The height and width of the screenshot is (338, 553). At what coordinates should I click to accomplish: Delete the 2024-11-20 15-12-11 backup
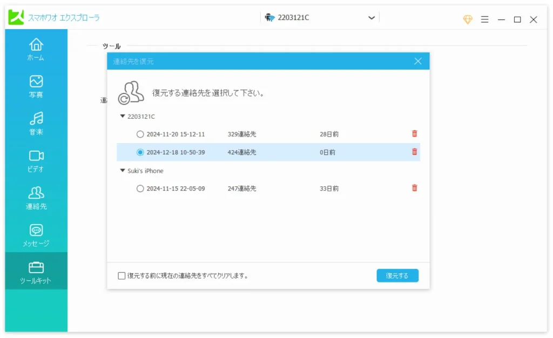click(414, 134)
